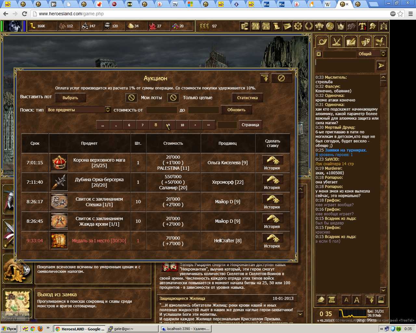Click the theater masks chat tab icon

coord(365,42)
